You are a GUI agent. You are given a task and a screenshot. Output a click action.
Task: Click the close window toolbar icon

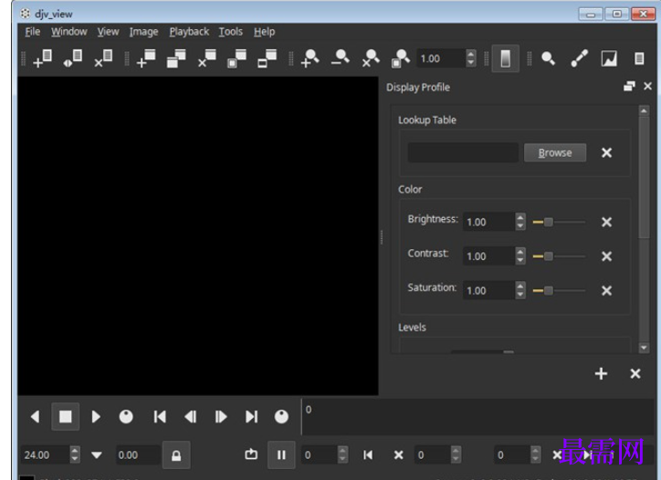(207, 58)
